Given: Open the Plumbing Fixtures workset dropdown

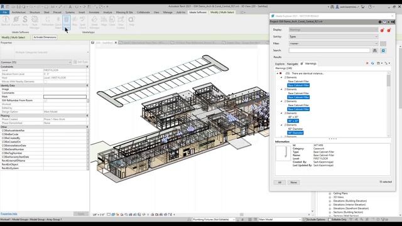Looking at the screenshot, I should (x=214, y=220).
